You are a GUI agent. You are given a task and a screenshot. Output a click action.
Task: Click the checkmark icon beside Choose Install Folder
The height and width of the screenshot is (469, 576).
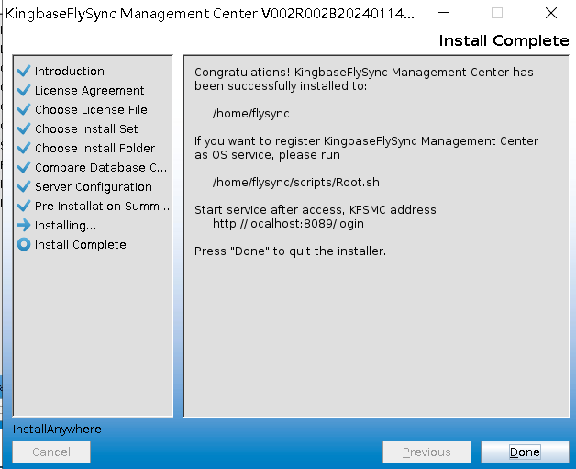point(24,148)
